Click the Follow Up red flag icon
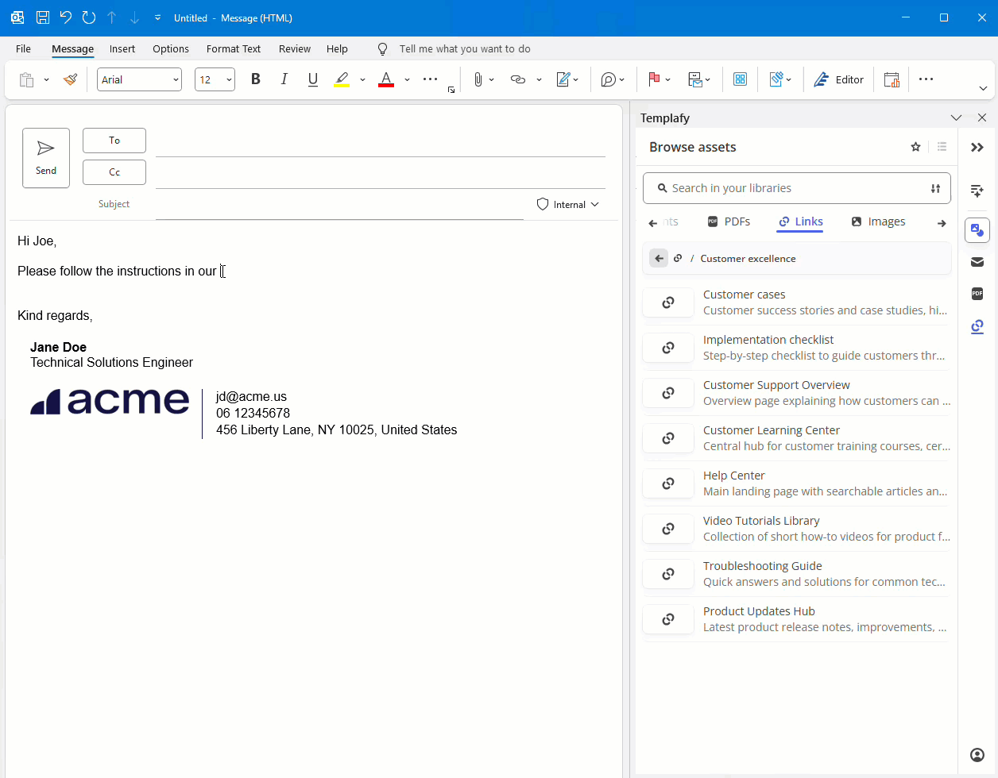The width and height of the screenshot is (998, 778). click(654, 79)
